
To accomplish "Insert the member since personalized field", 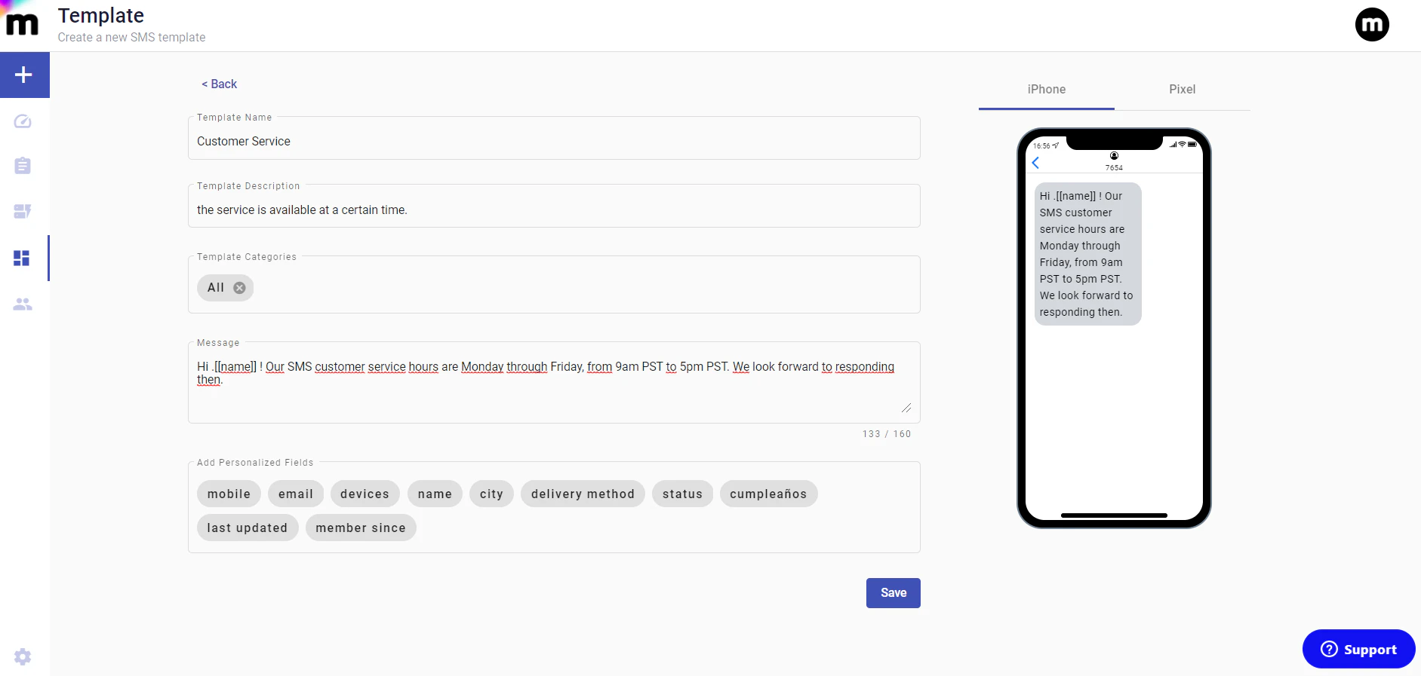I will point(361,528).
